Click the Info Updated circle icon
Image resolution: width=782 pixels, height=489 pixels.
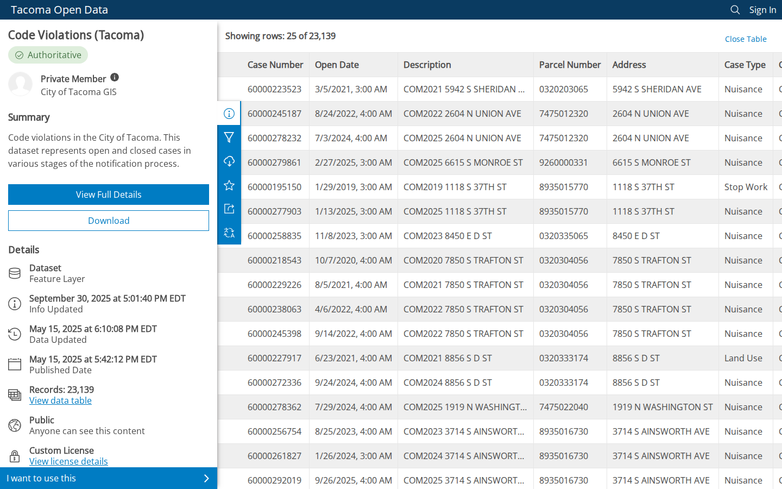[15, 304]
